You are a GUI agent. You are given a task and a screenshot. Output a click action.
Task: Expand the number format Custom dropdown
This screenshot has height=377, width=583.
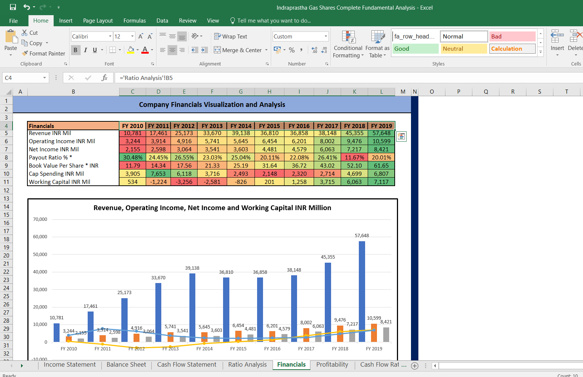pos(326,36)
